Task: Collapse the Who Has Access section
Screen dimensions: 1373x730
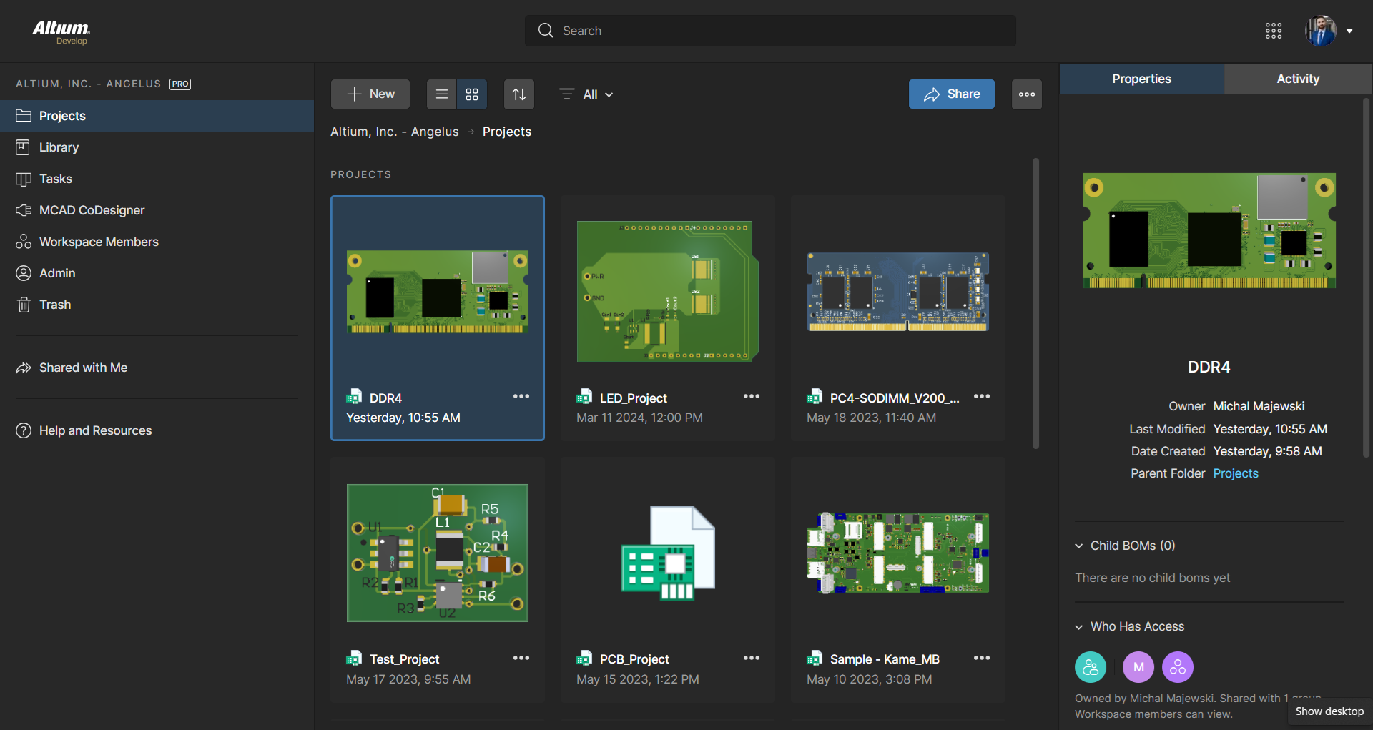Action: click(x=1079, y=626)
